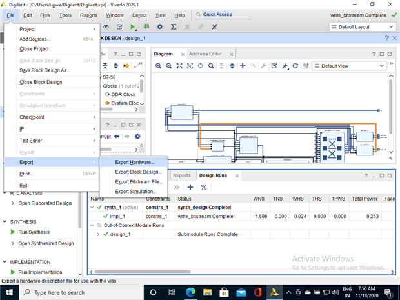Choose Export Bitstream File menu entry

138,181
